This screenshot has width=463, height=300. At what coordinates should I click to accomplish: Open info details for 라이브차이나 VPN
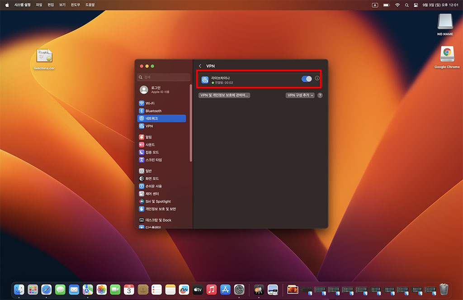pyautogui.click(x=317, y=78)
